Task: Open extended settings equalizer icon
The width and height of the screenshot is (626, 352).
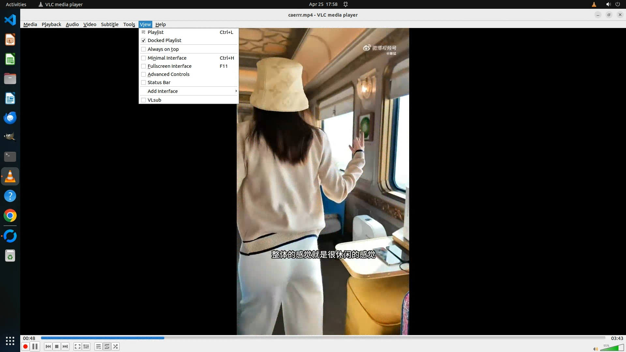Action: (86, 346)
